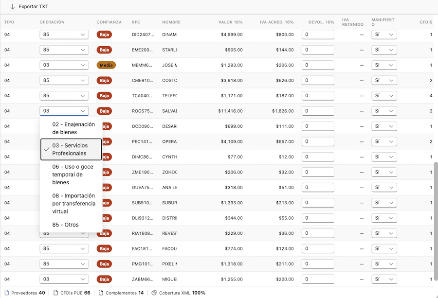Open operación dropdown for MEMM6 row
438x298 pixels.
pyautogui.click(x=64, y=65)
